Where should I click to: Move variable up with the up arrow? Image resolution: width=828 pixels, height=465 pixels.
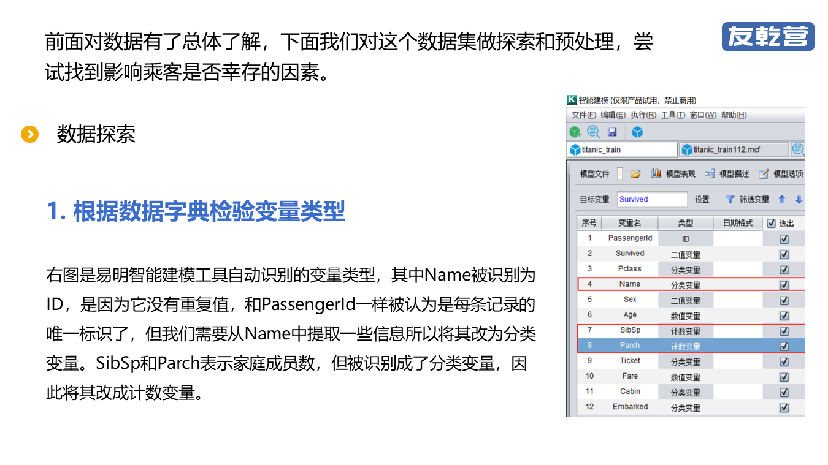(781, 199)
